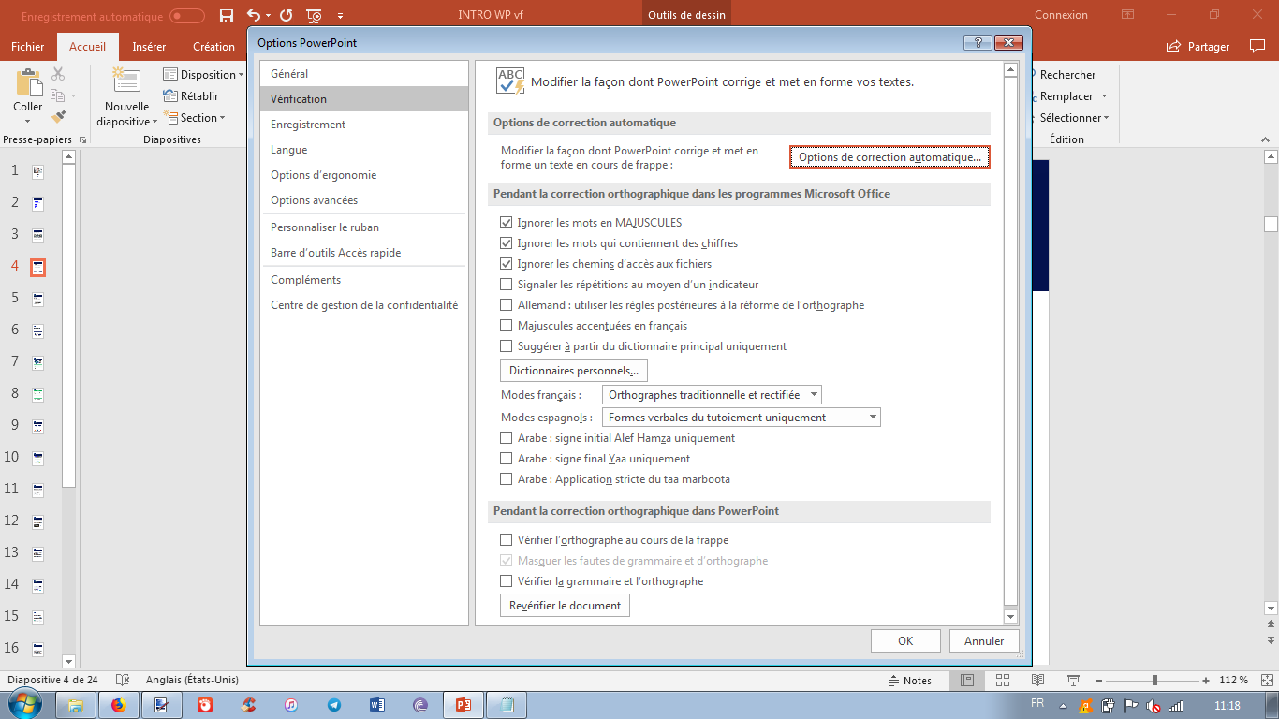Screen dimensions: 1279x719
Task: Toggle the Enregistrement automatique switch
Action: coord(187,16)
